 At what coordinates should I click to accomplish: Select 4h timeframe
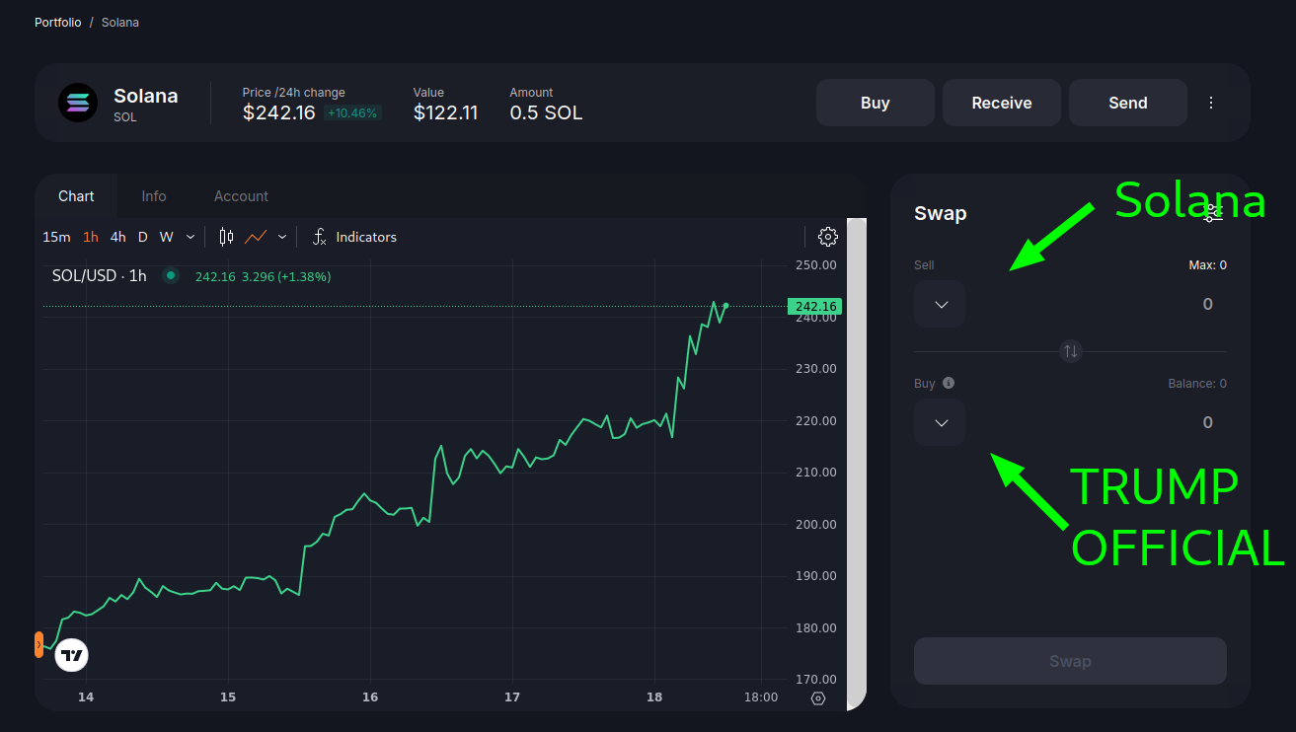pos(118,237)
